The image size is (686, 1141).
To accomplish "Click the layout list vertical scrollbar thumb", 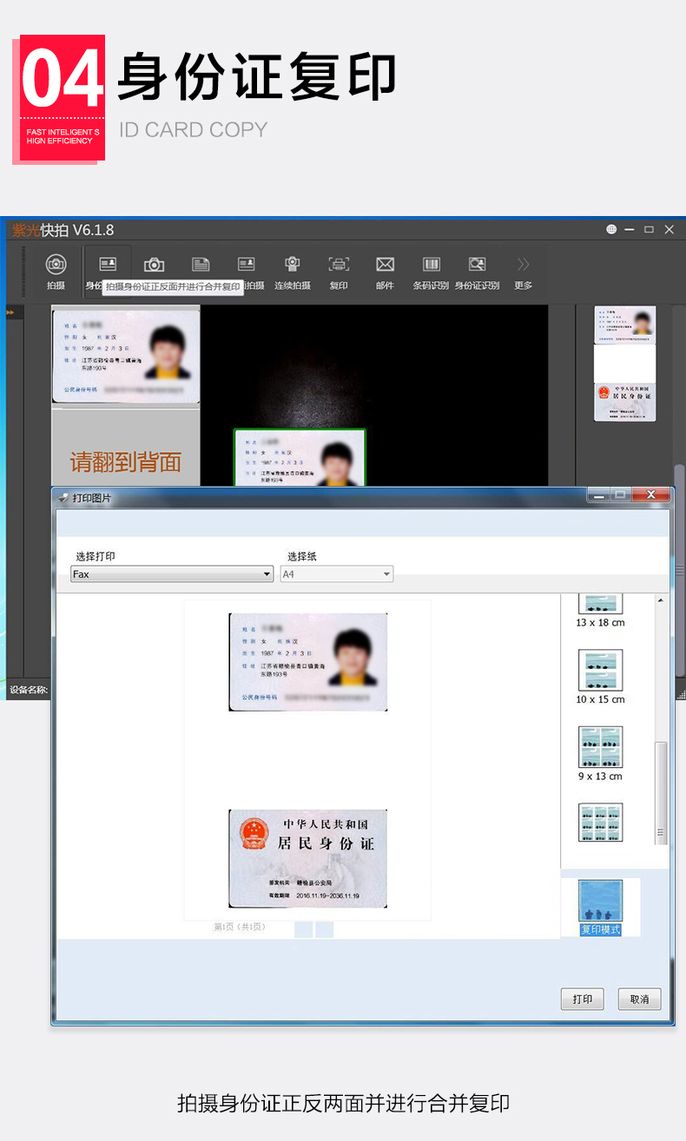I will [661, 793].
